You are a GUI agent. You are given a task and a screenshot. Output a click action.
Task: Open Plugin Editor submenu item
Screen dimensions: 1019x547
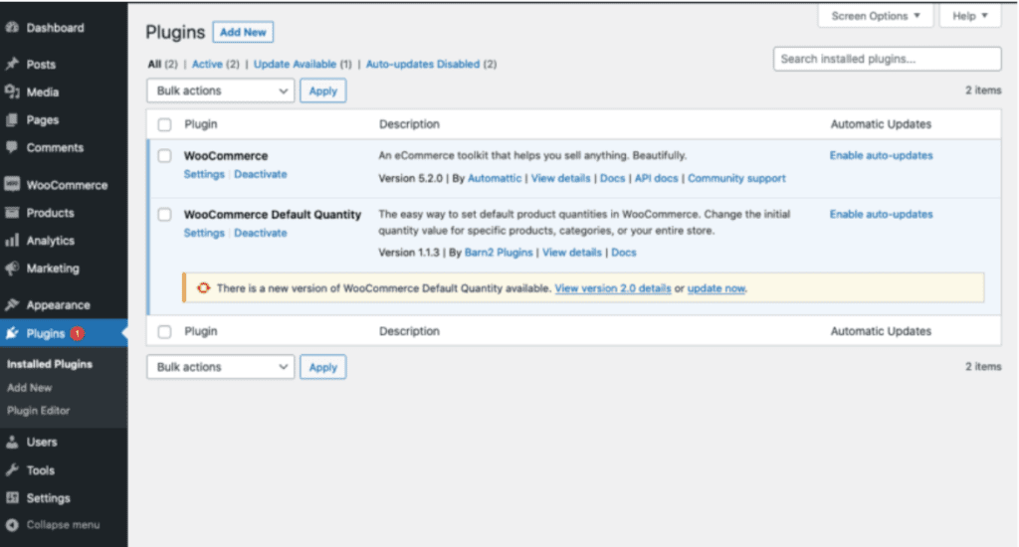coord(39,411)
